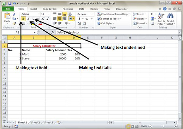Apply font color red A icon
Image resolution: width=183 pixels, height=129 pixels.
pos(40,23)
